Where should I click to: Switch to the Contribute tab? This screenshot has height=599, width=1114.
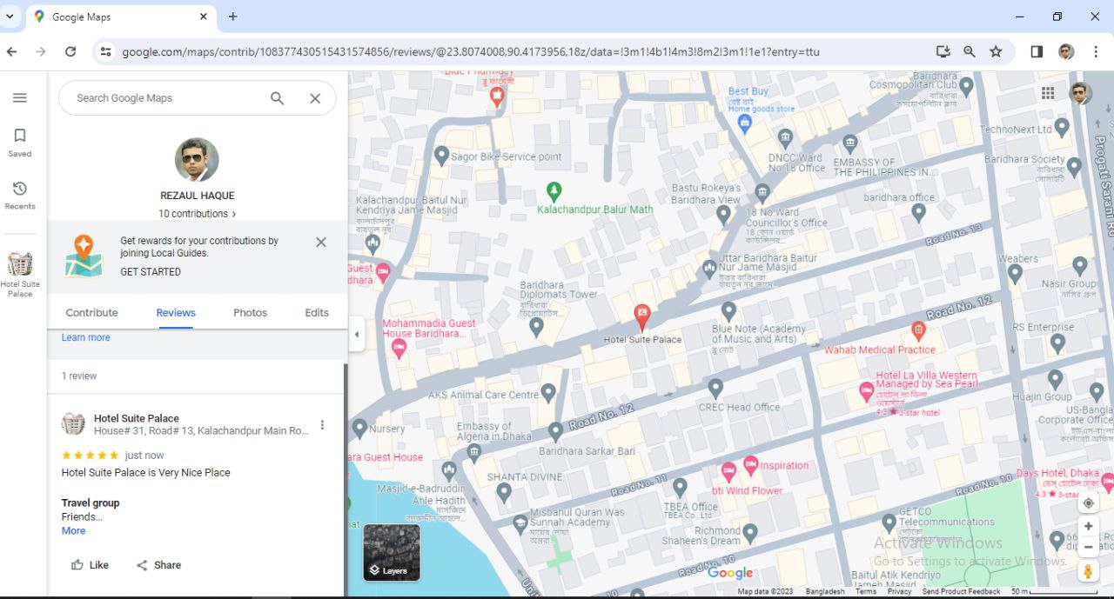coord(91,313)
